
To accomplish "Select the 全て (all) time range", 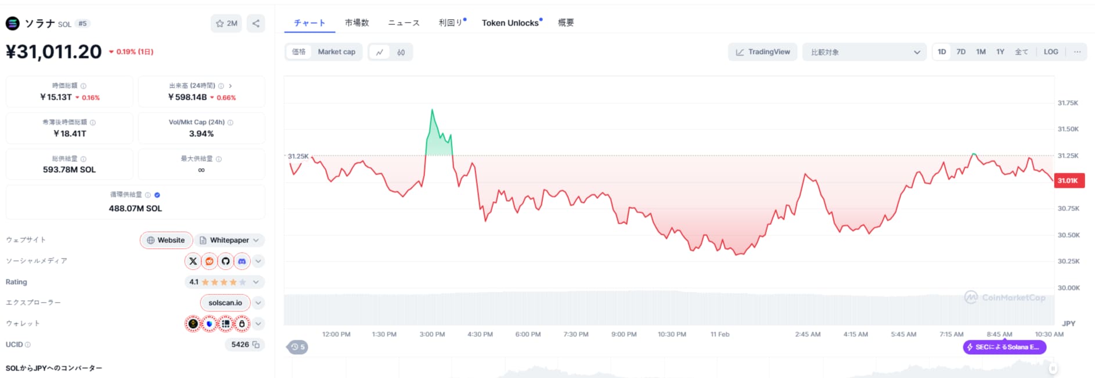I will (x=1021, y=52).
